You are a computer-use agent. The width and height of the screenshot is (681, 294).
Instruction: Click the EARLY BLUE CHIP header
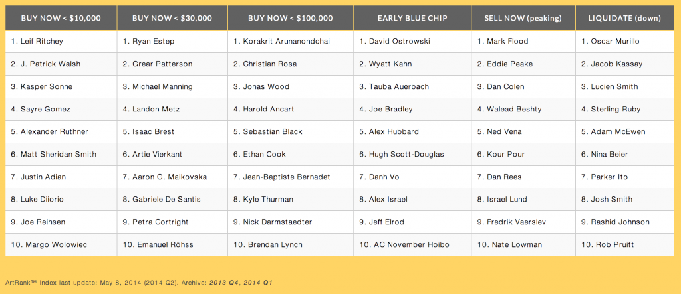click(x=412, y=18)
